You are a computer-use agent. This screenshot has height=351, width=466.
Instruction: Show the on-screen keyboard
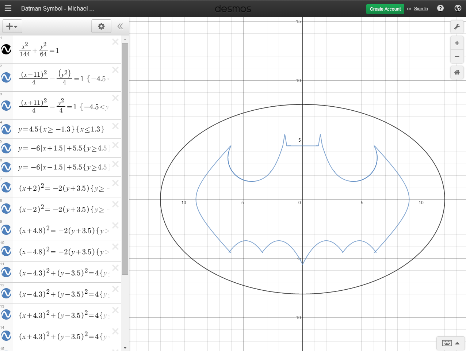(451, 343)
